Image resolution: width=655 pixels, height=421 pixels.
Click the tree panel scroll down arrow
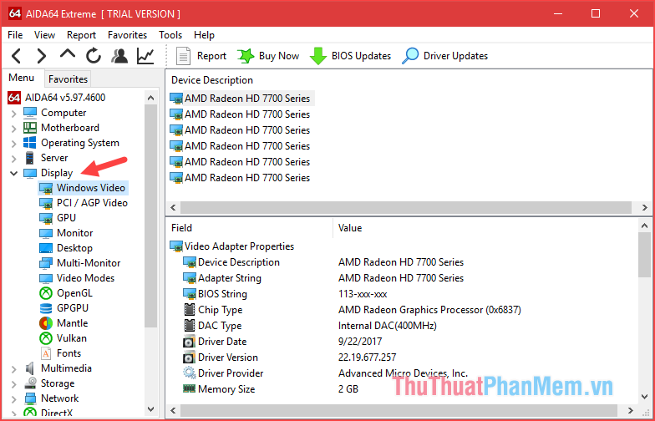[x=150, y=409]
